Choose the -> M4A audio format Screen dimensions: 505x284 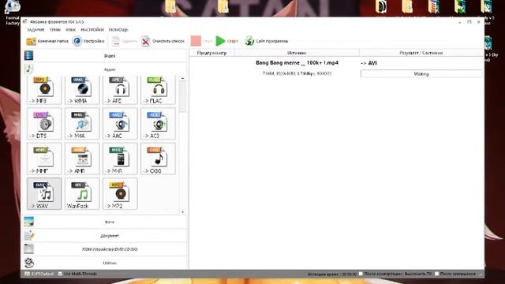point(82,124)
